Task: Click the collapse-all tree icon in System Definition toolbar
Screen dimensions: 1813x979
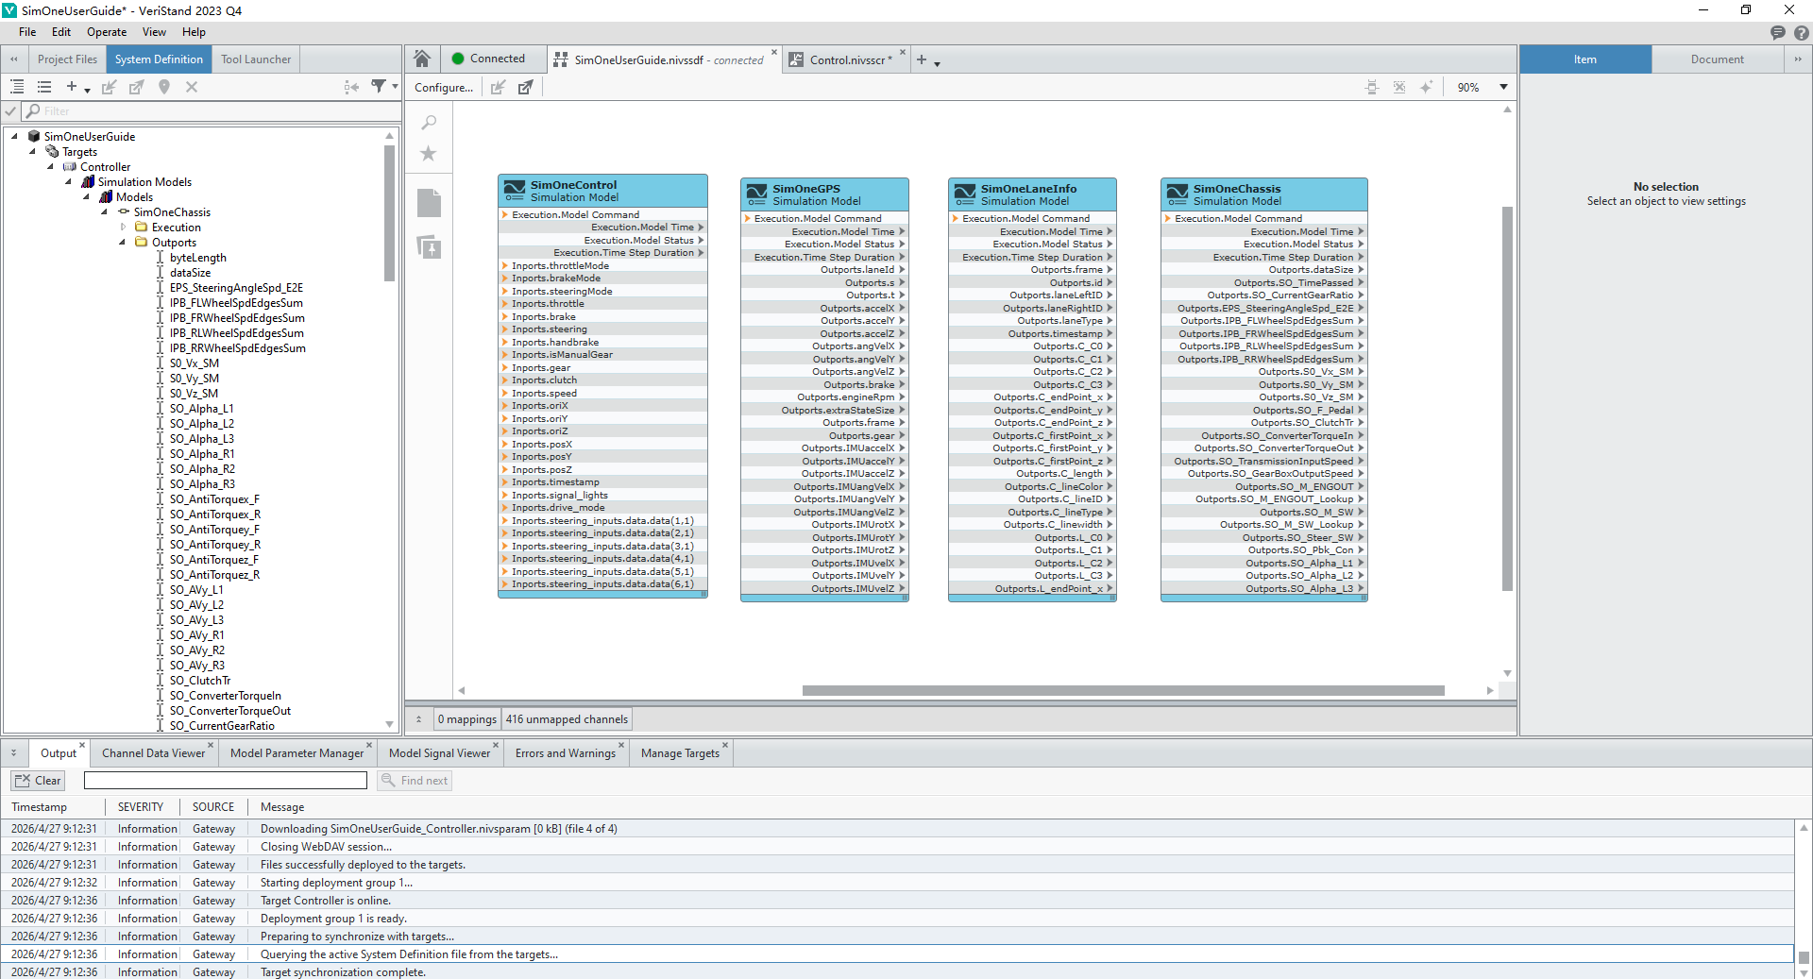Action: 17,87
